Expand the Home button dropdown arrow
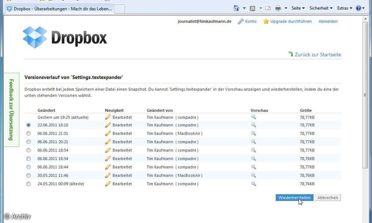Screen dimensions: 372x223 244,8
